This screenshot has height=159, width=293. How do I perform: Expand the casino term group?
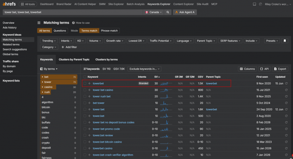43,87
